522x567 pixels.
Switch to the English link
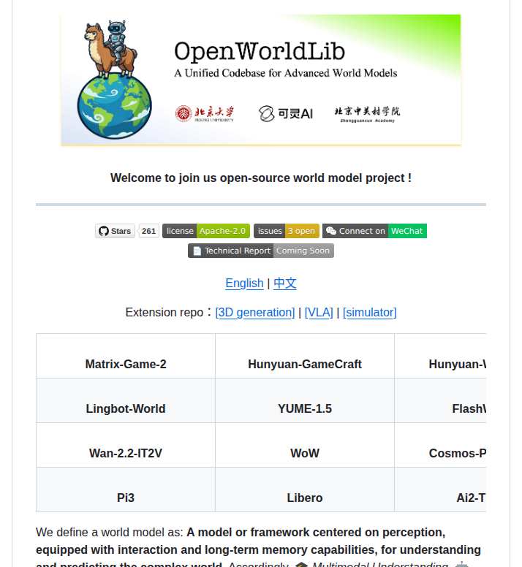244,283
